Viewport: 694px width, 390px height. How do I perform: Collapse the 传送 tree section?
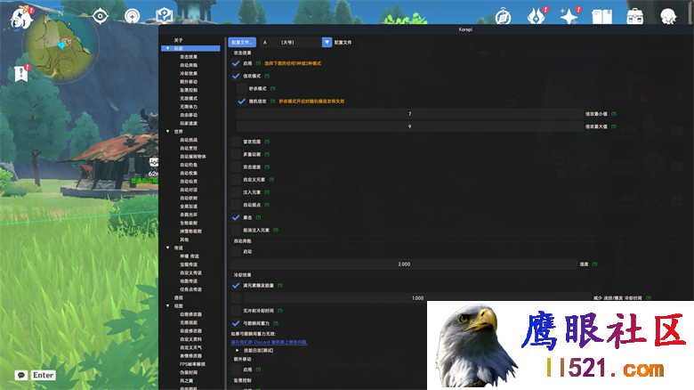point(168,248)
